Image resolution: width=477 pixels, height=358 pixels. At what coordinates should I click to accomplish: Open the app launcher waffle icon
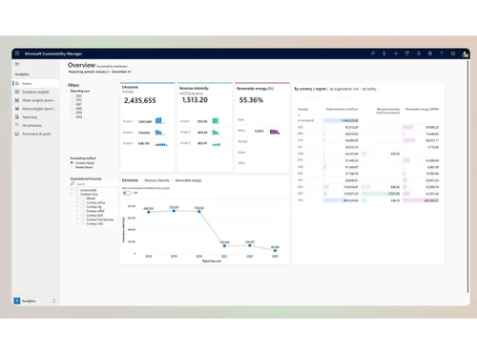click(x=17, y=53)
